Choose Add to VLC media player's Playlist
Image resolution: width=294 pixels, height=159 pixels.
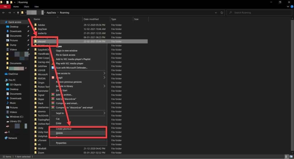pyautogui.click(x=73, y=59)
